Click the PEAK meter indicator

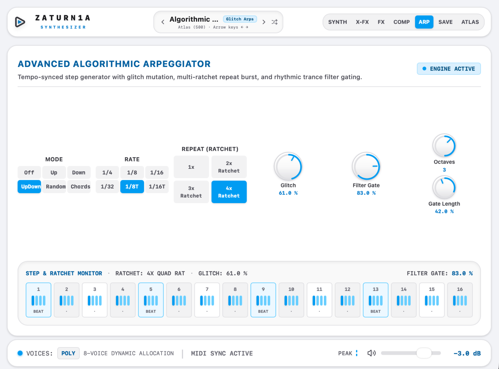pos(356,353)
